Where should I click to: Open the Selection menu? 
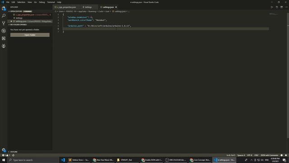21,2
